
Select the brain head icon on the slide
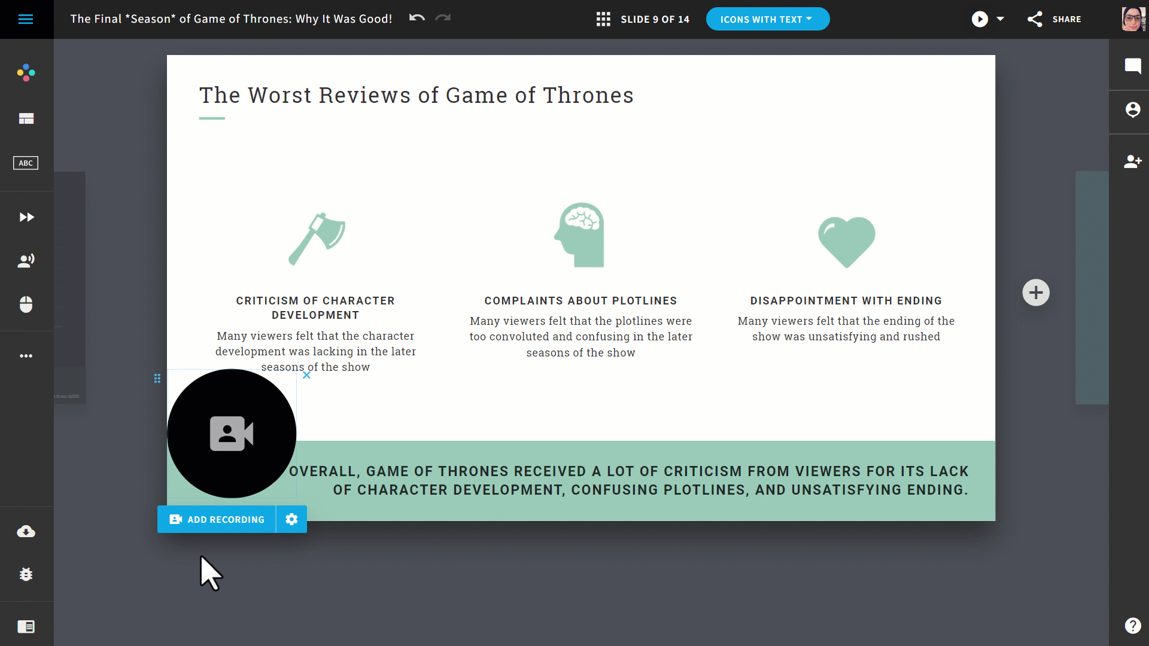[x=579, y=235]
